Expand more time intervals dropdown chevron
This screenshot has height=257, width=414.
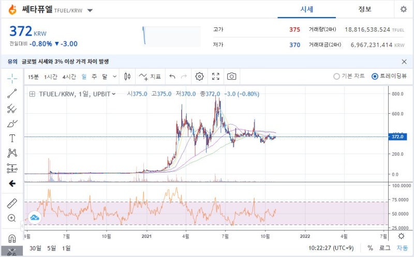click(114, 77)
